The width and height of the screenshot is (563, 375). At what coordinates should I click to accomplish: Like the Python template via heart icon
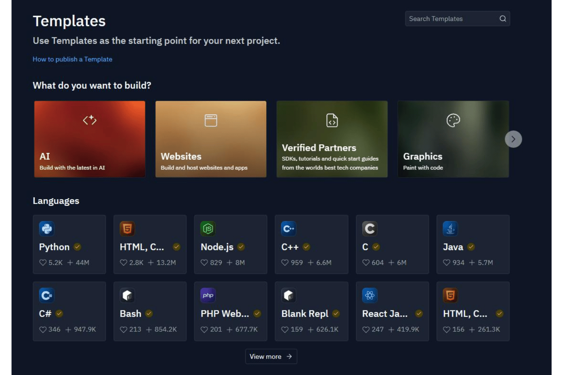pyautogui.click(x=43, y=263)
